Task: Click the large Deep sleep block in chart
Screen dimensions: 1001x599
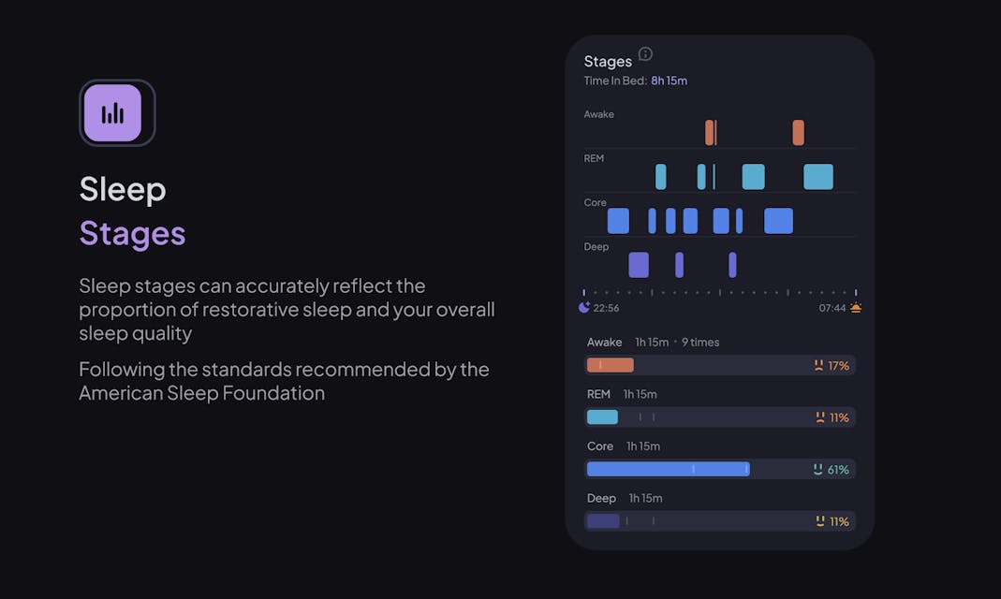Action: pos(639,265)
